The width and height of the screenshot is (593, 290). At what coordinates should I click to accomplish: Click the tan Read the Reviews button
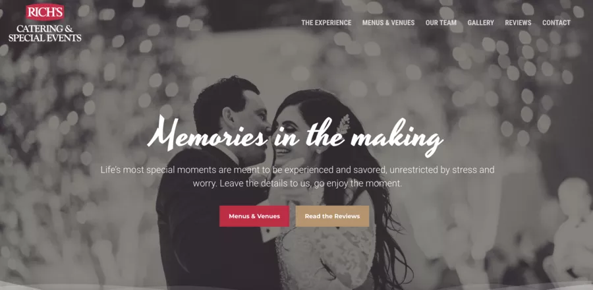(x=332, y=216)
